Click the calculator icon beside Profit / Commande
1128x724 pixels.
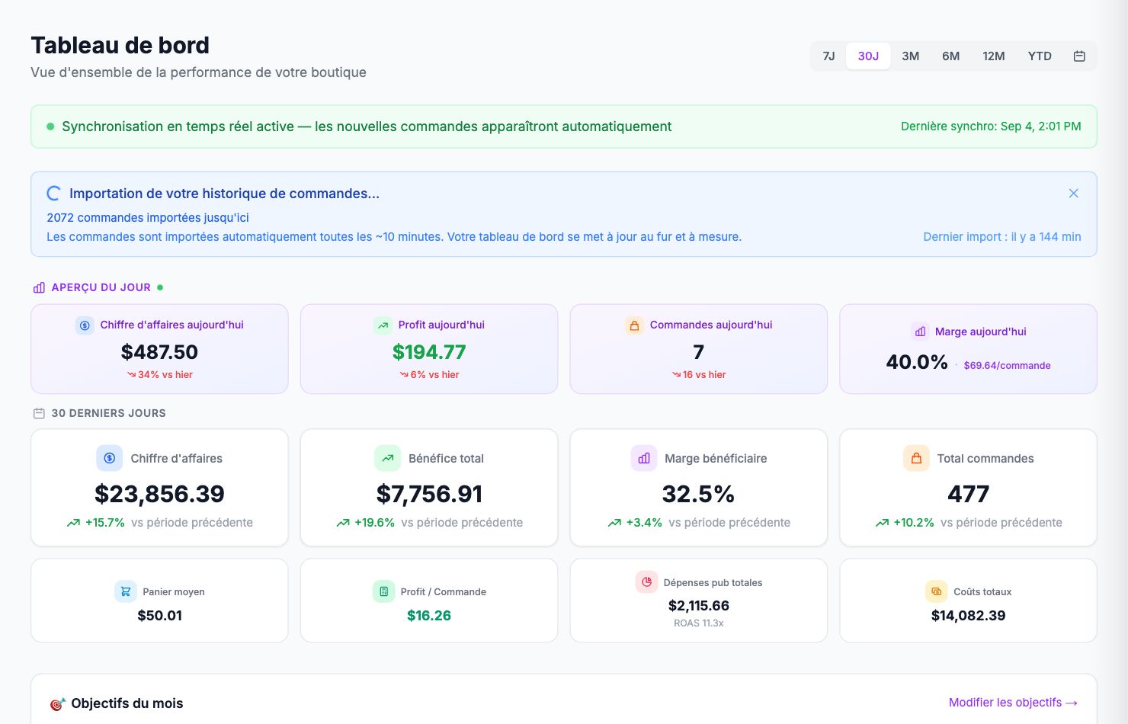(384, 591)
